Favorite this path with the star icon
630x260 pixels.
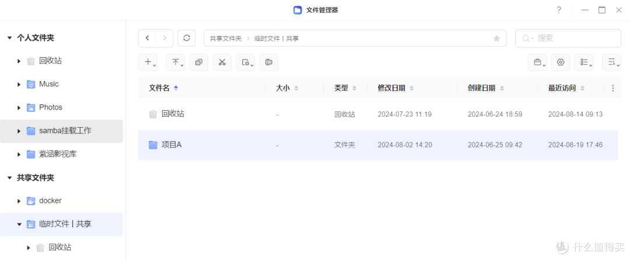coord(496,38)
